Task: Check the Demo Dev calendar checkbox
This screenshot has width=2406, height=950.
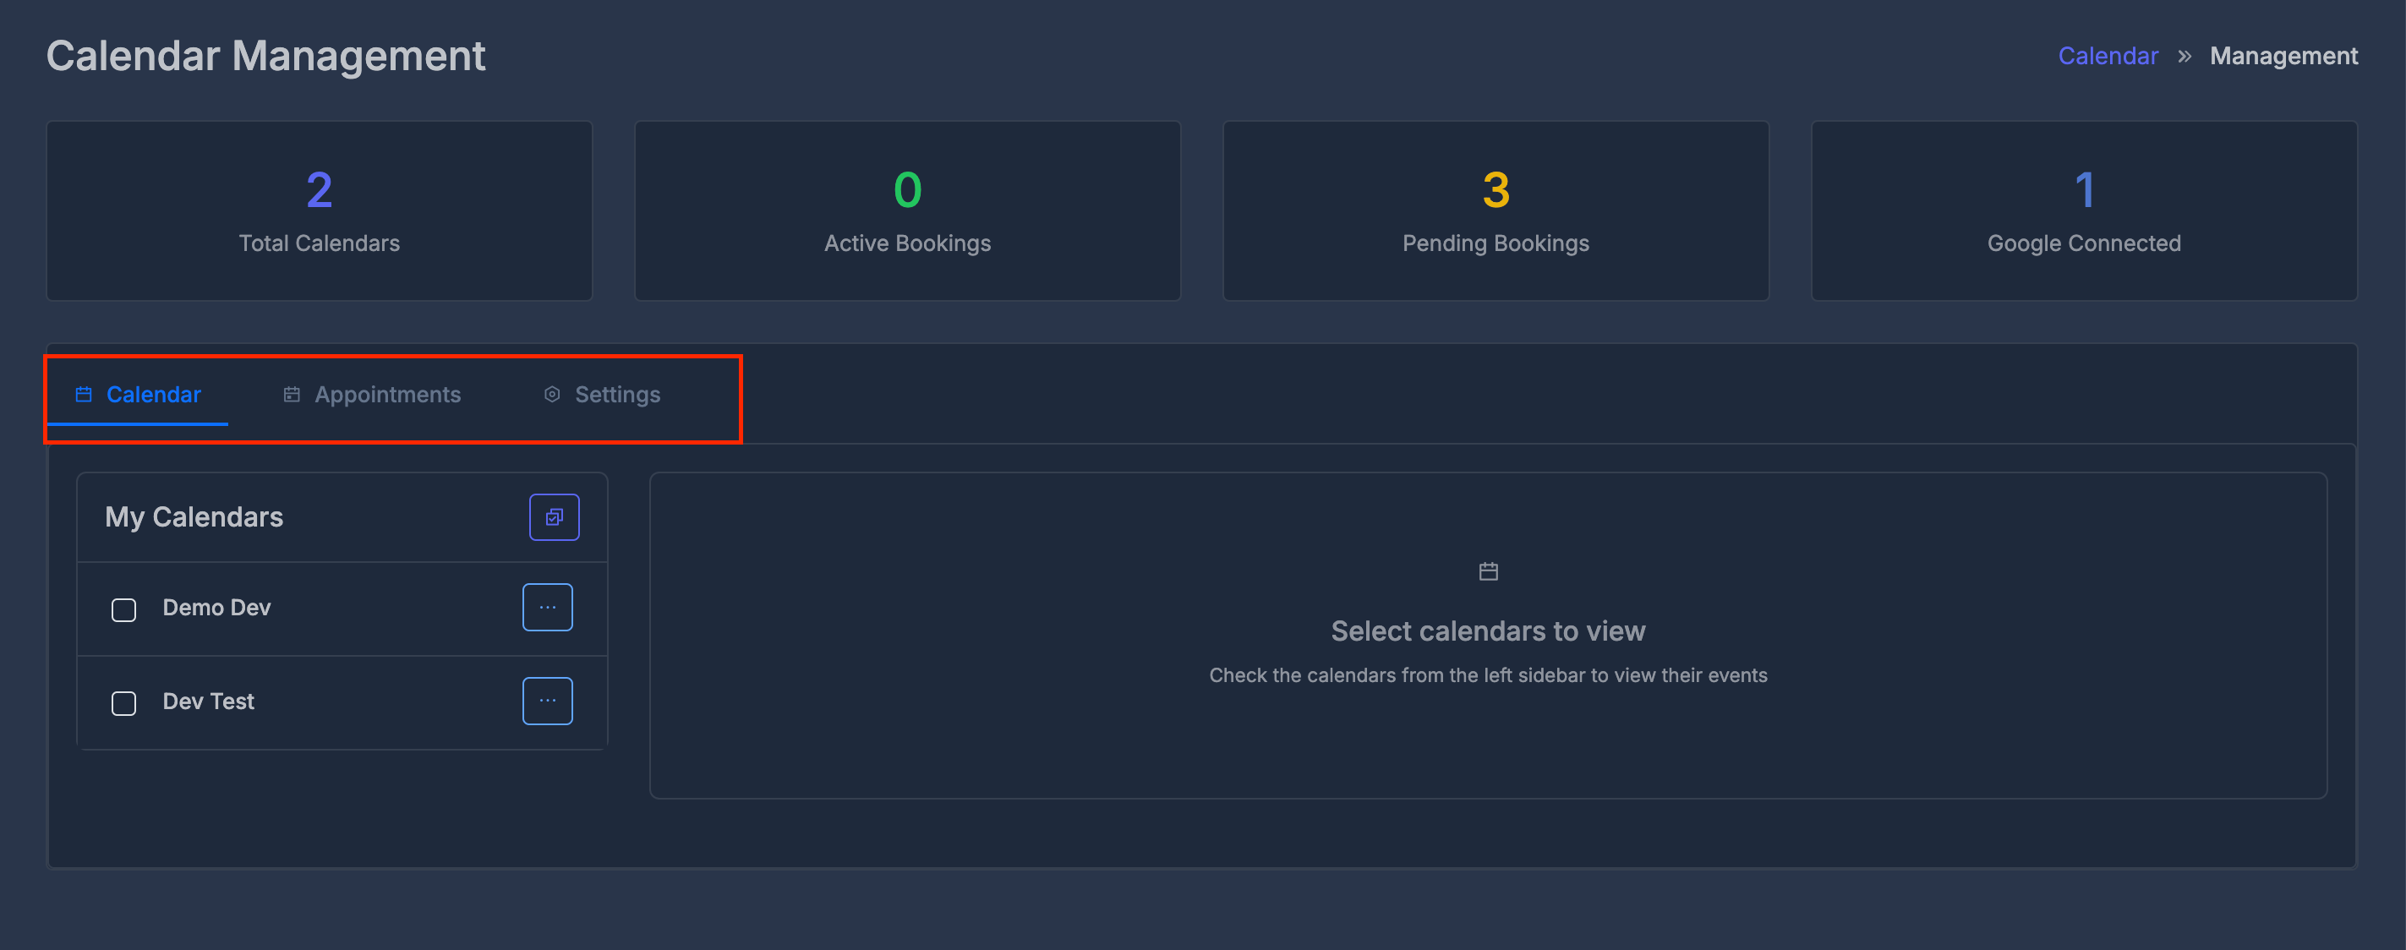Action: 124,610
